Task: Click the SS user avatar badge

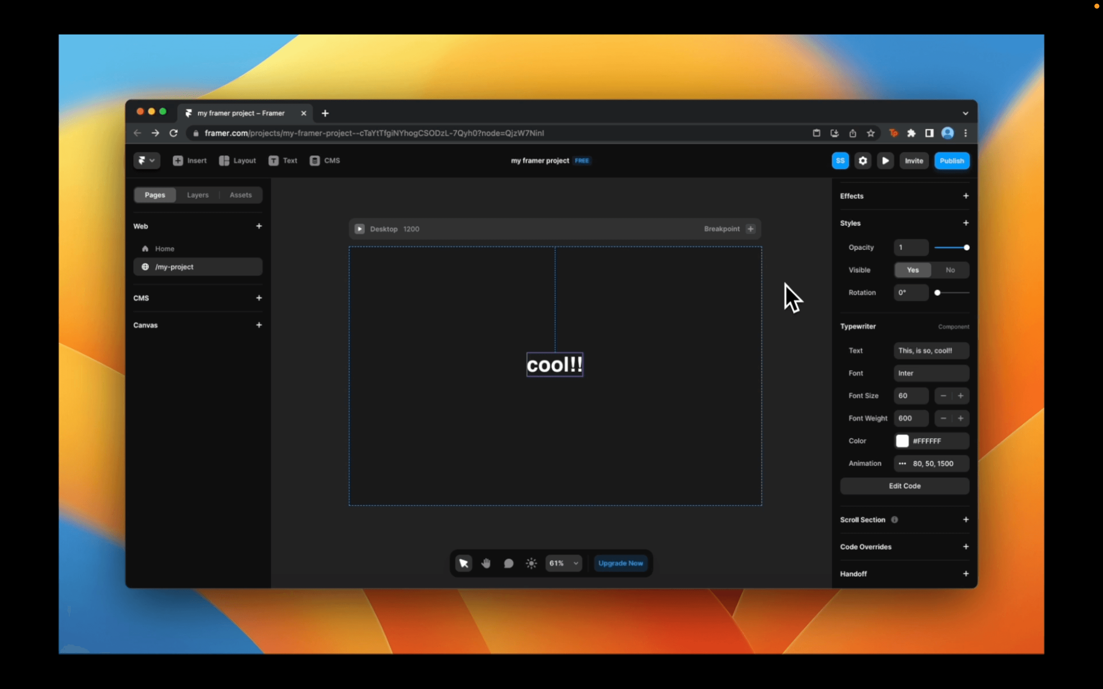Action: [x=840, y=160]
